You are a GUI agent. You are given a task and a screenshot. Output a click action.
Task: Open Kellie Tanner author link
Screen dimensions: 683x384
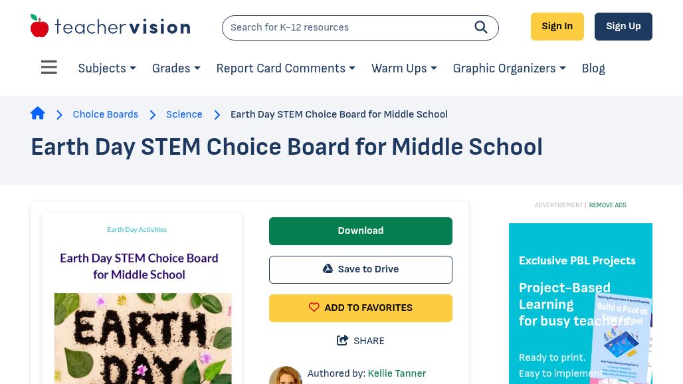pyautogui.click(x=397, y=373)
